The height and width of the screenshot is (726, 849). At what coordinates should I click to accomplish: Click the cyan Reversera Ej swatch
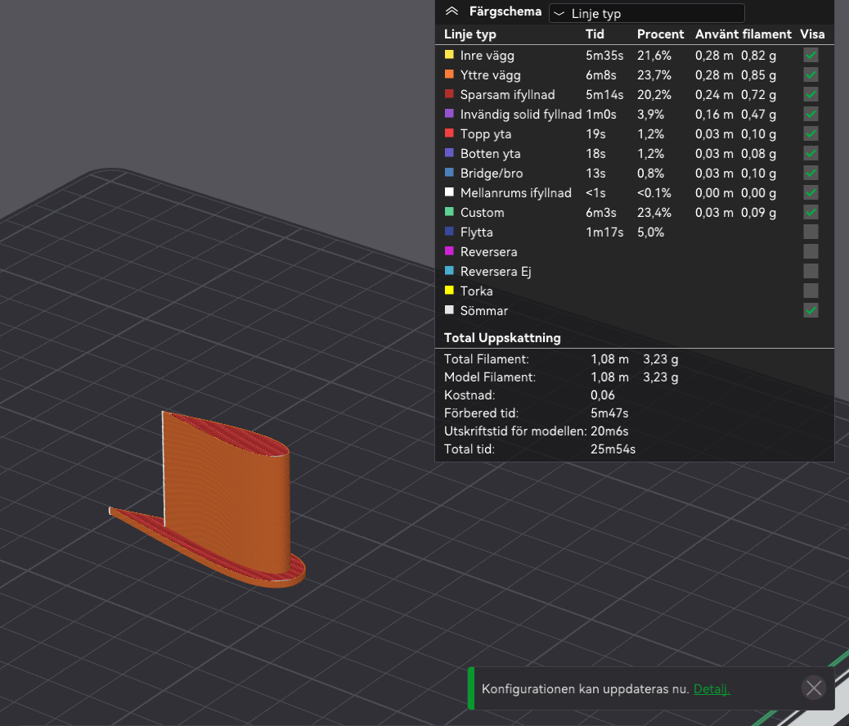[x=449, y=270]
